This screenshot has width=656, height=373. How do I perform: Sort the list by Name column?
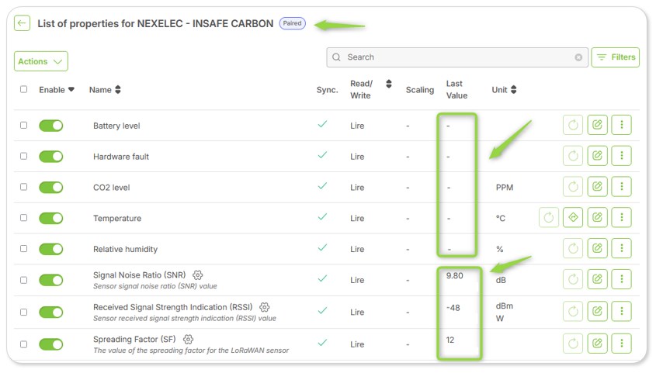[118, 89]
